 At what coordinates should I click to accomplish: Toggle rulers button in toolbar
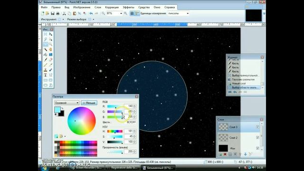coord(137,13)
